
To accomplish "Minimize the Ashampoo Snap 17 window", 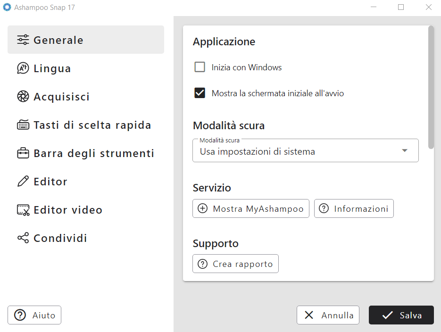I will point(374,7).
